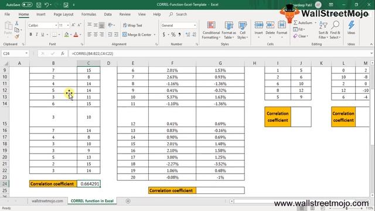The width and height of the screenshot is (375, 211).
Task: Toggle Align Right
Action: point(101,35)
